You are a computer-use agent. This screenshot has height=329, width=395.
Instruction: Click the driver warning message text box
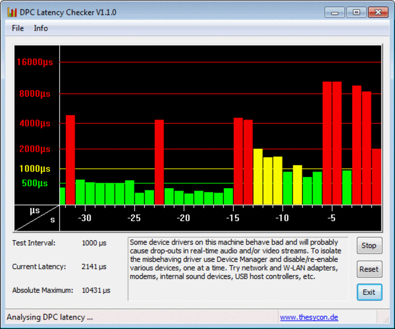[238, 269]
